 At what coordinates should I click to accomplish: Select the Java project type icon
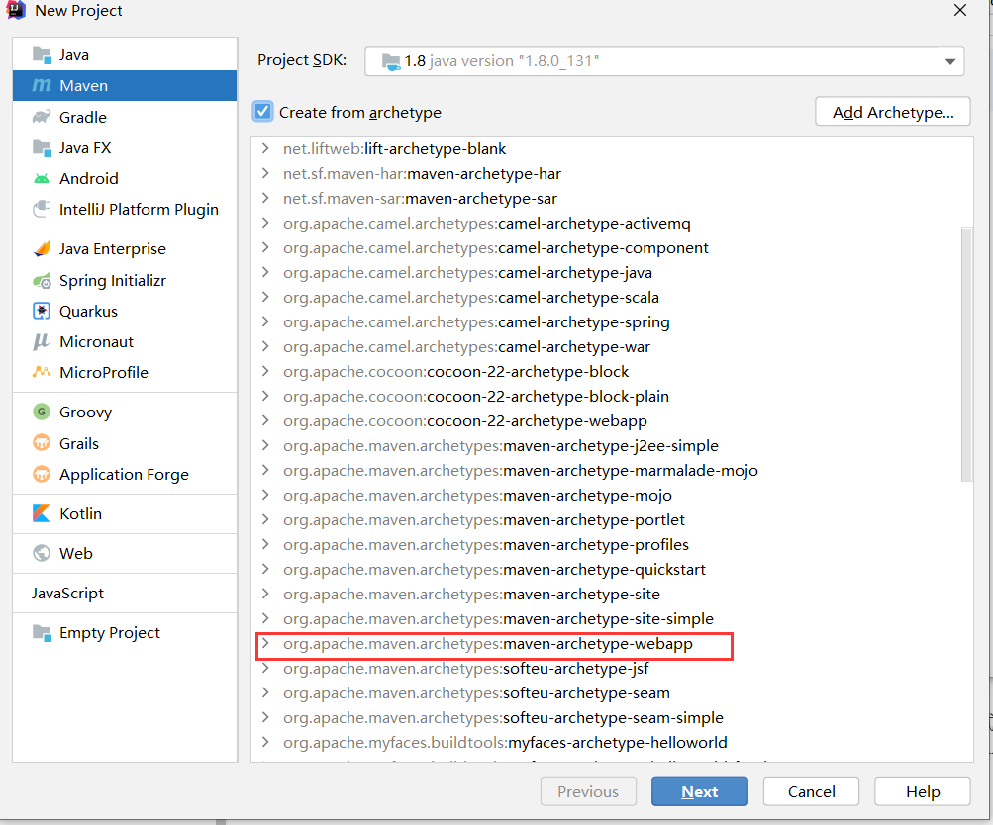click(42, 55)
